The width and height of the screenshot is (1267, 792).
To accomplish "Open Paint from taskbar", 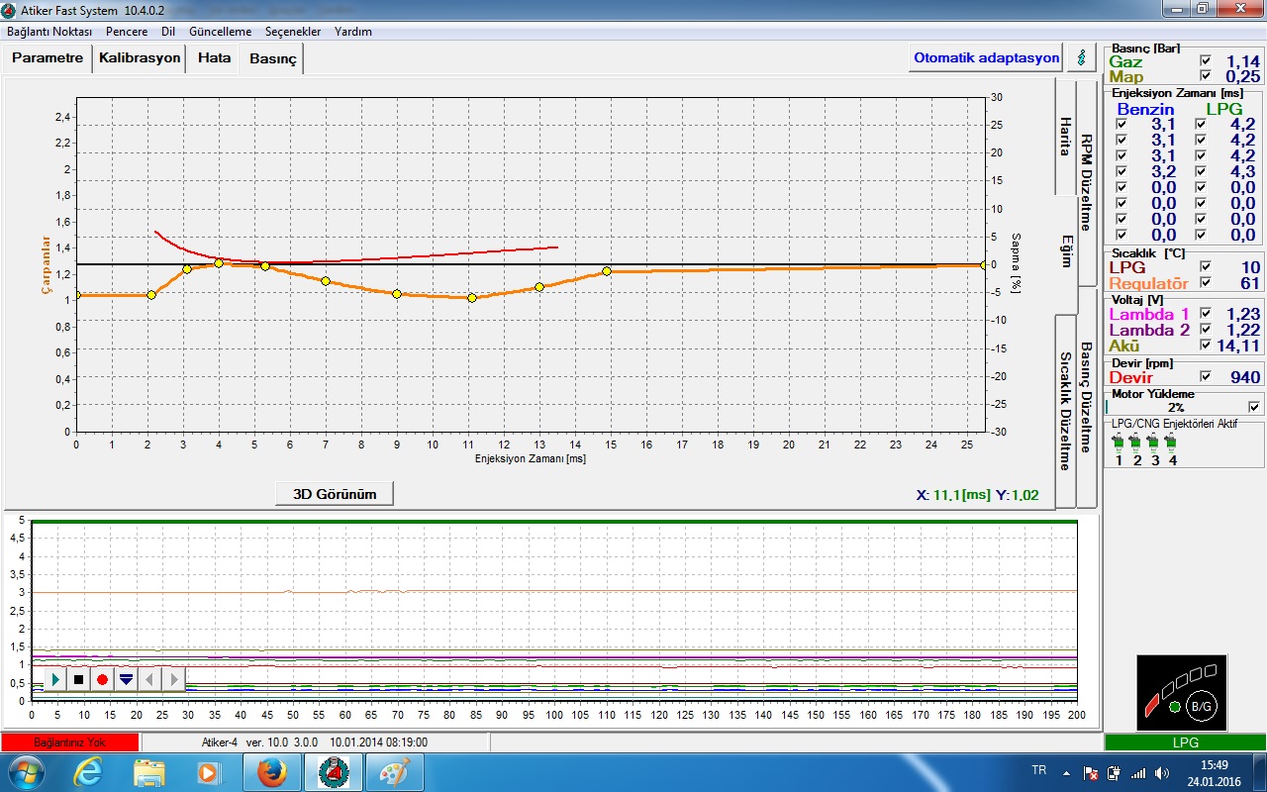I will [395, 772].
